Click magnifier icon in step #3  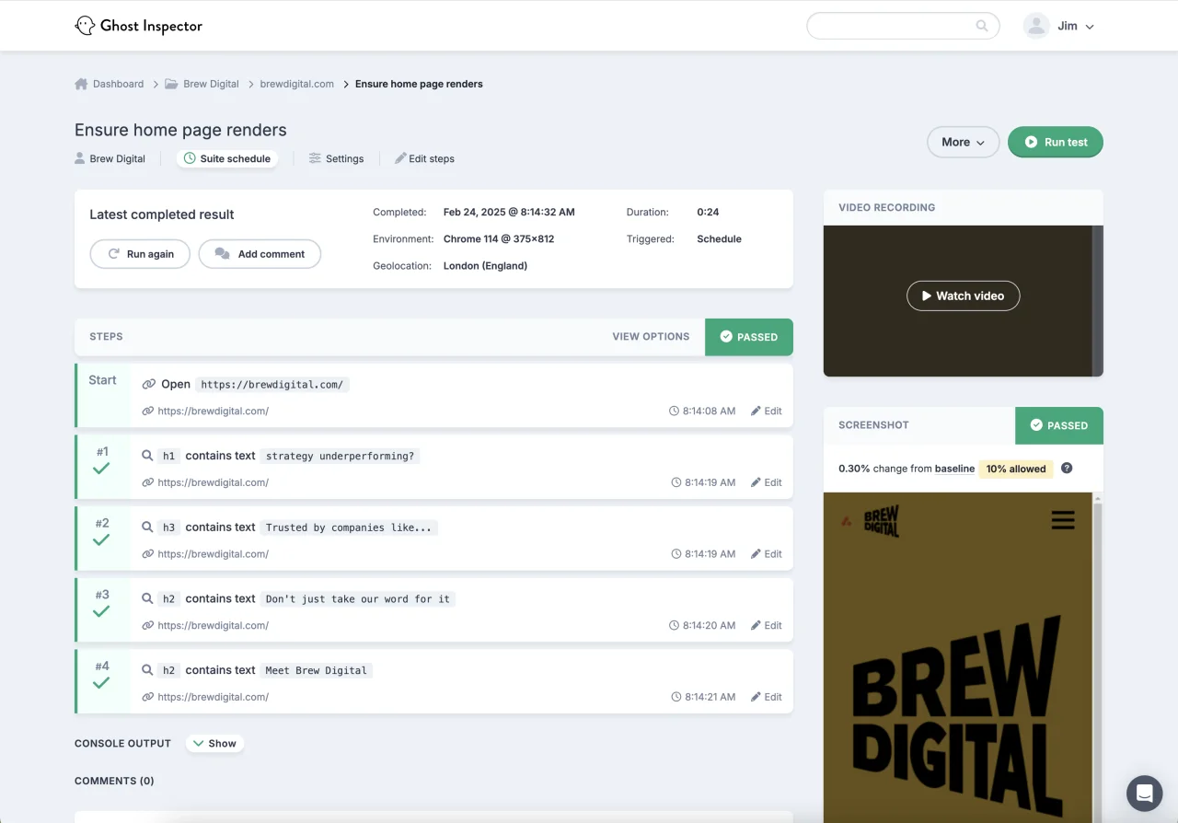click(147, 598)
